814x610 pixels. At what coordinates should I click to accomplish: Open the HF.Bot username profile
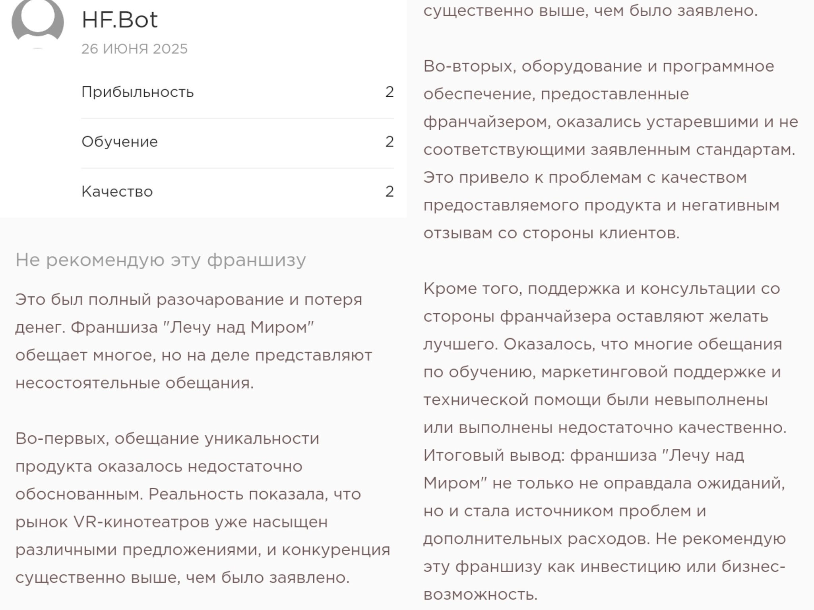click(x=120, y=20)
